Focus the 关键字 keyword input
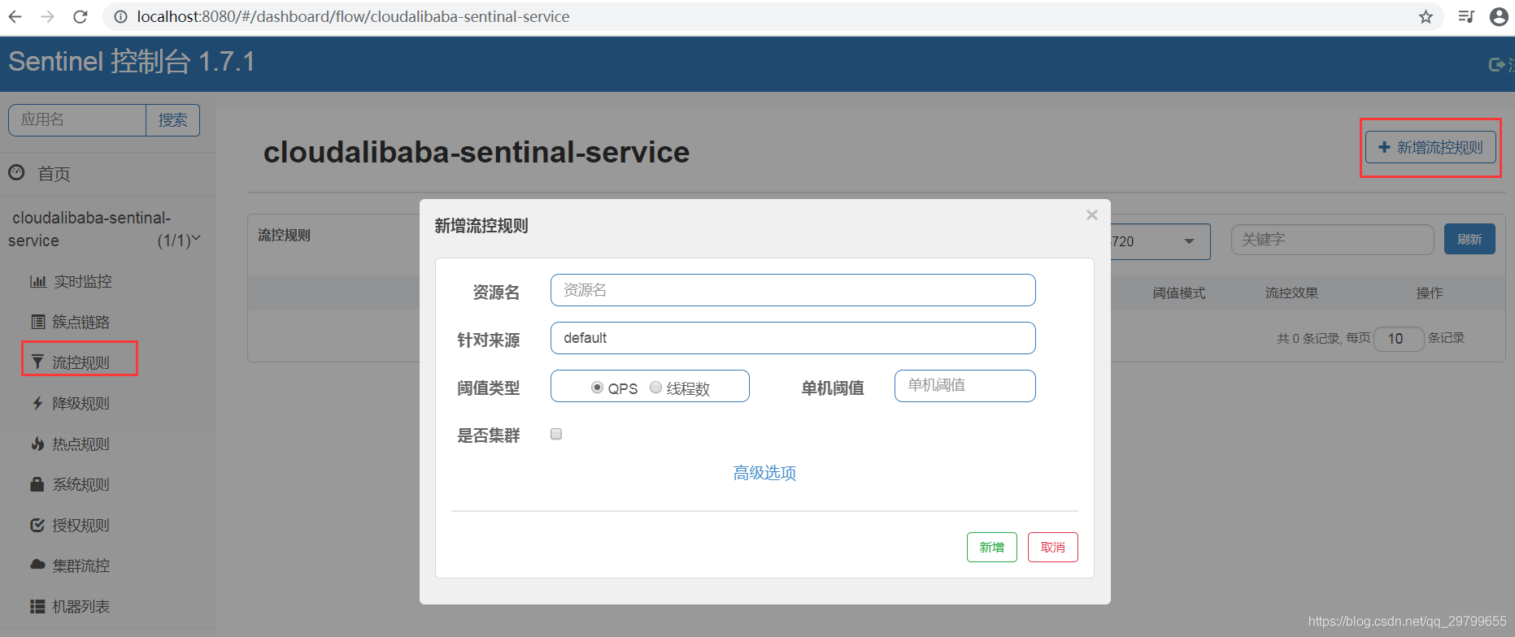Viewport: 1515px width, 637px height. pos(1332,240)
